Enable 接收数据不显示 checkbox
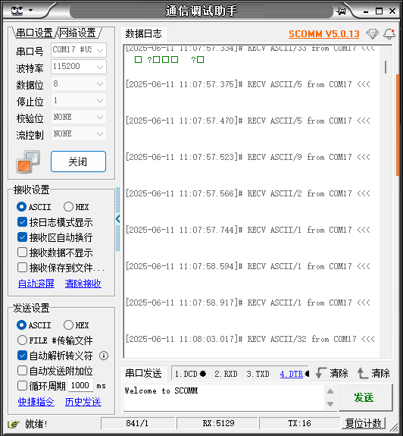 coord(22,253)
